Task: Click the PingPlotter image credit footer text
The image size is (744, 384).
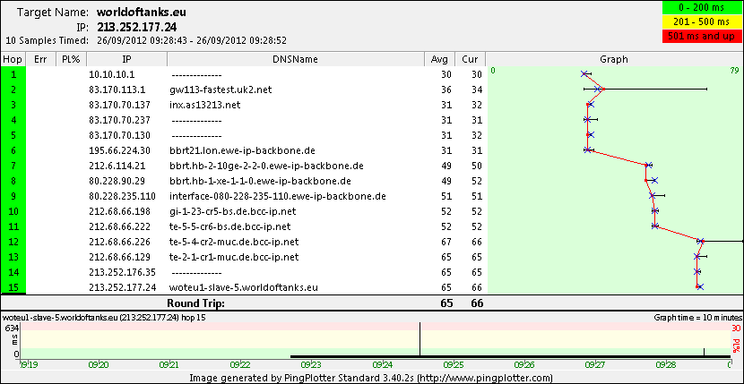Action: pos(371,378)
